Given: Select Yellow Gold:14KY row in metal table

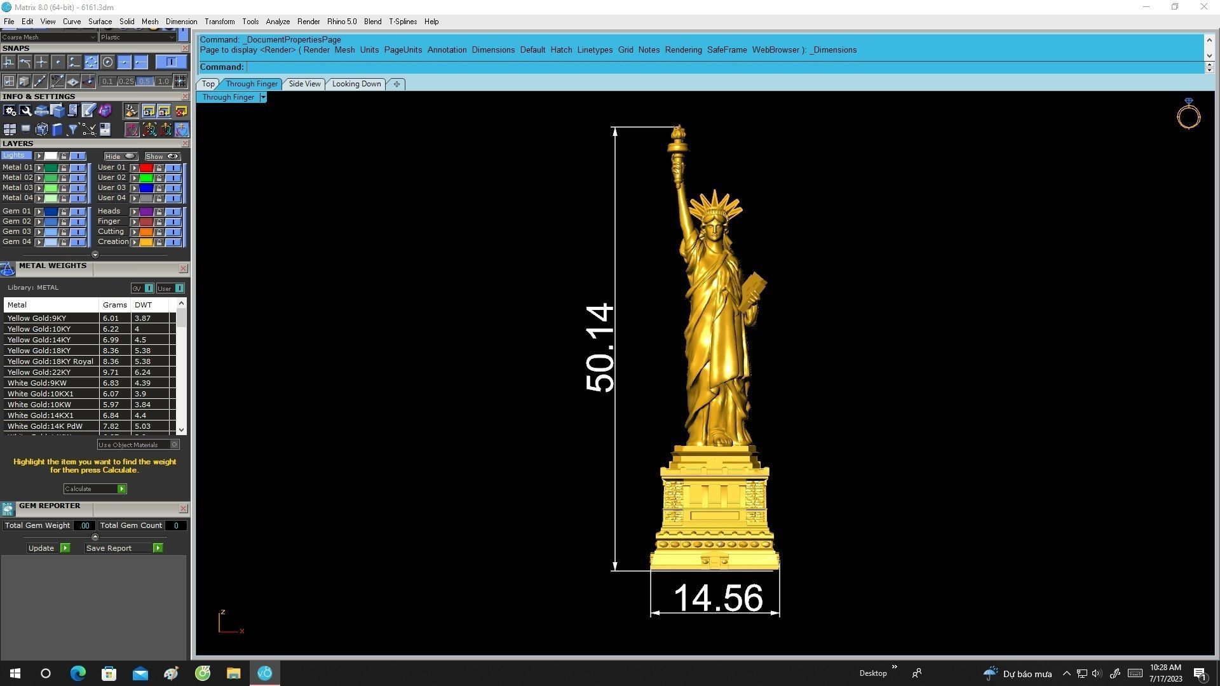Looking at the screenshot, I should 89,340.
